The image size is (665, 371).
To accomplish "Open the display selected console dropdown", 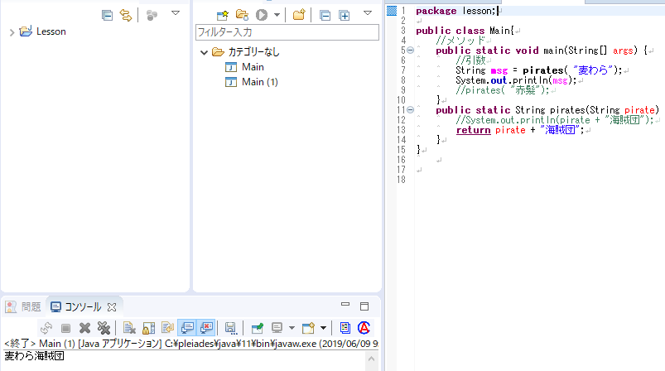I will pos(292,328).
